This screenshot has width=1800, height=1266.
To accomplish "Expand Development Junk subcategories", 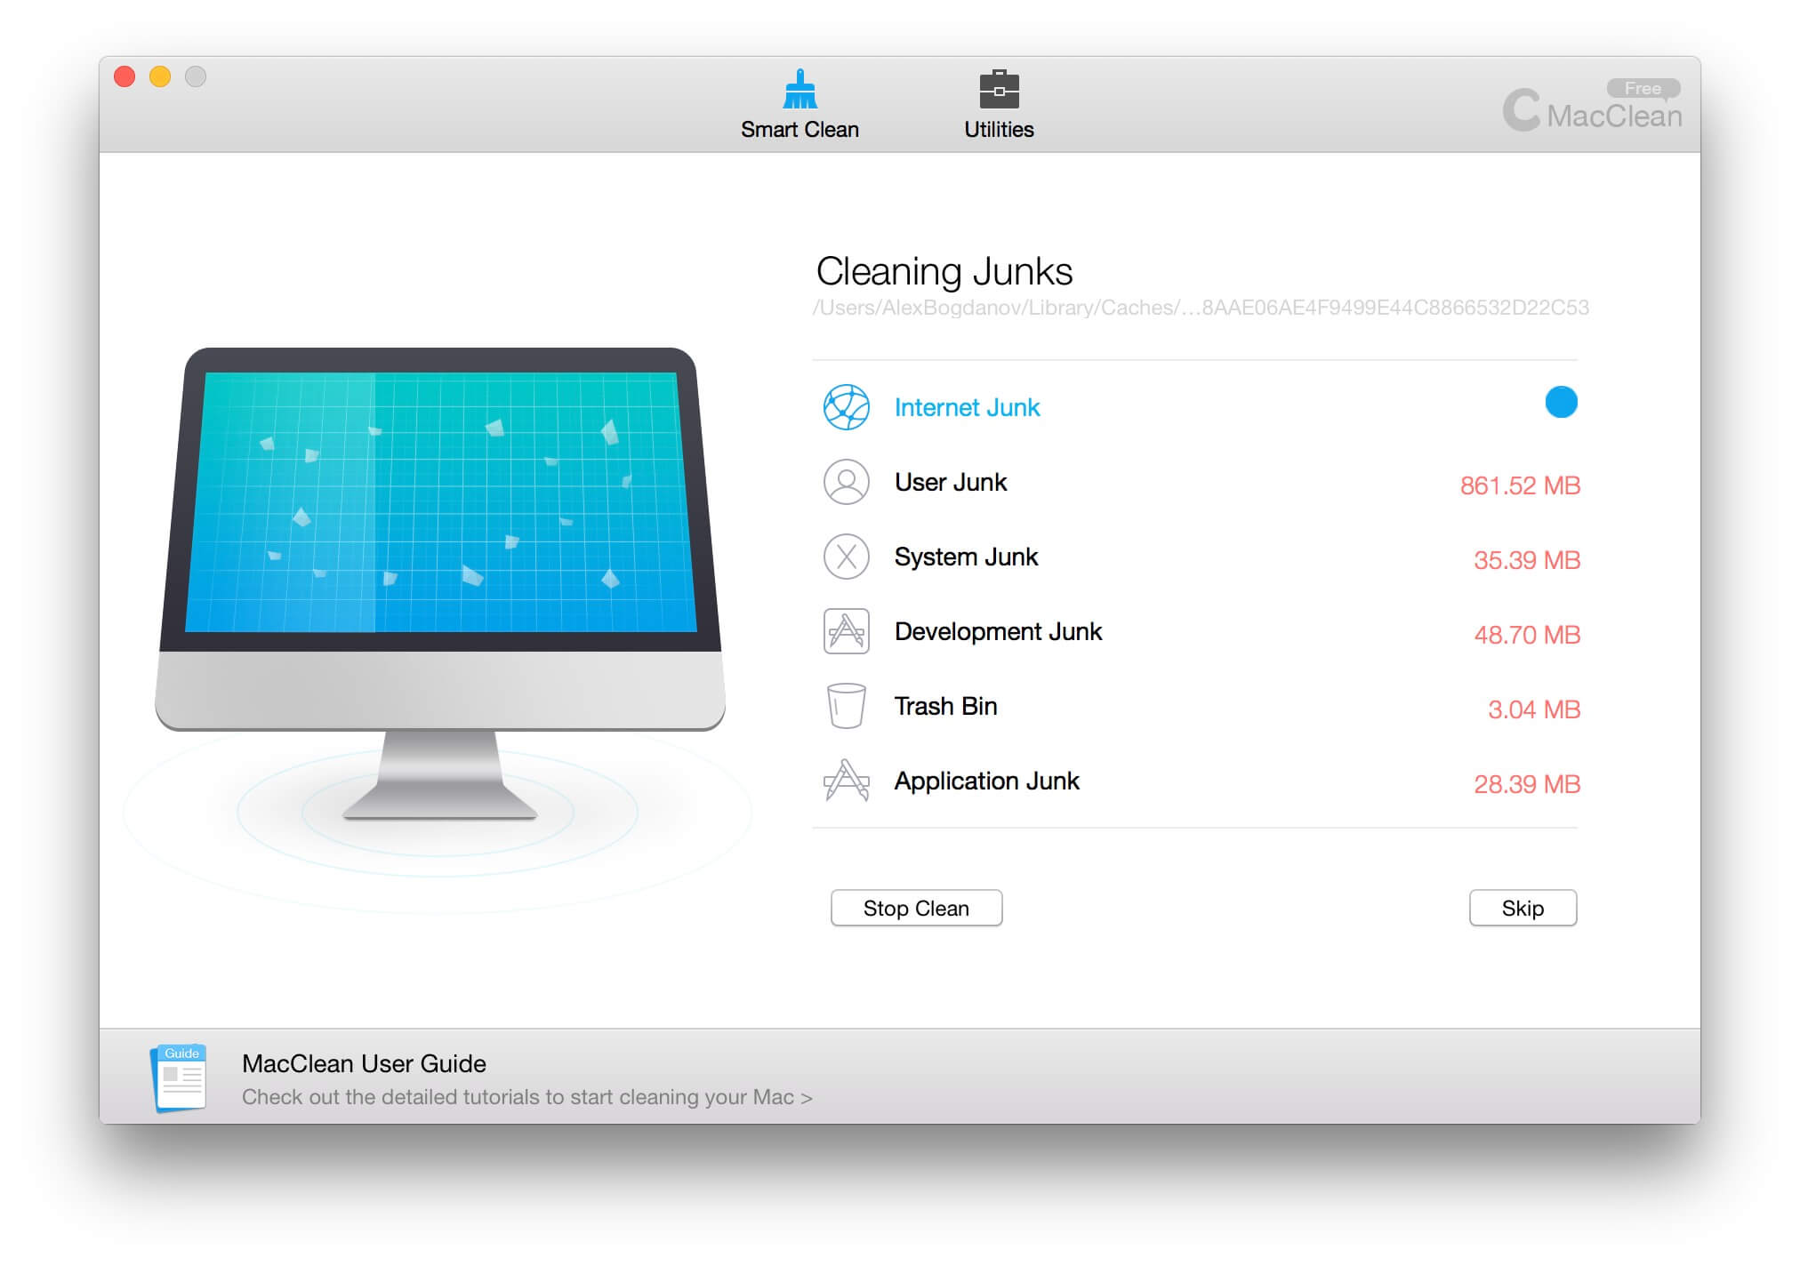I will coord(1000,633).
